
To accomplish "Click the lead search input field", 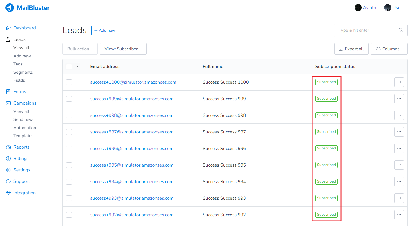I will [x=364, y=30].
